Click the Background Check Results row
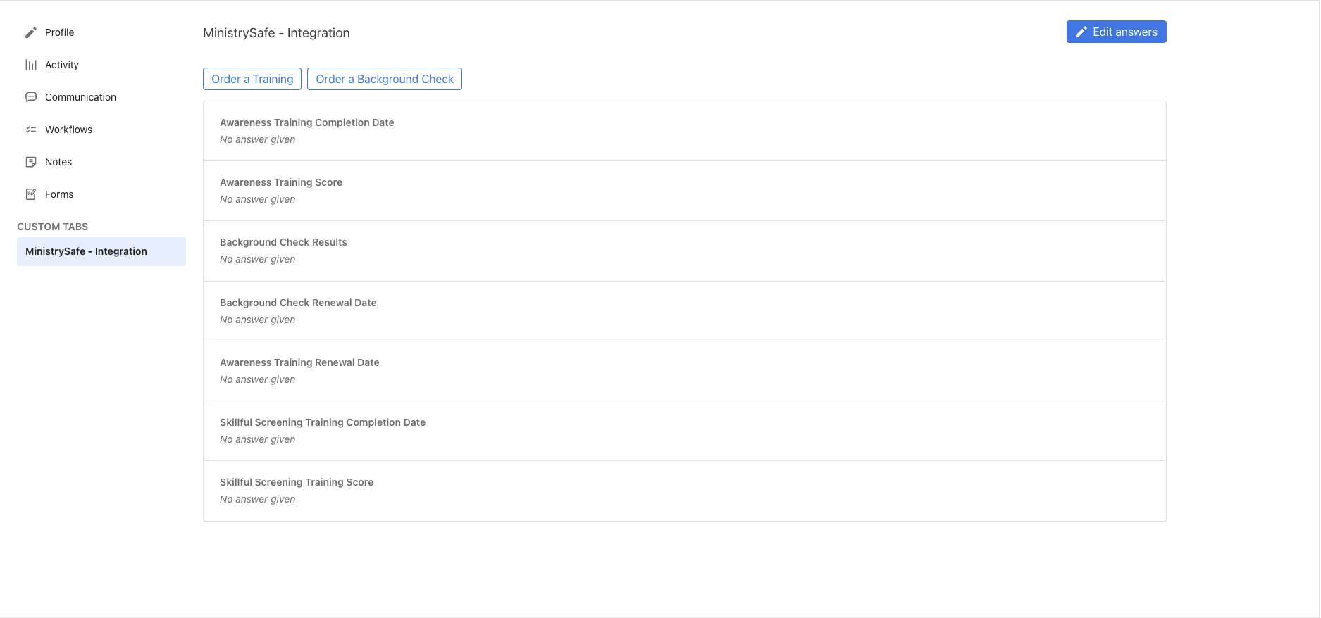 click(683, 251)
